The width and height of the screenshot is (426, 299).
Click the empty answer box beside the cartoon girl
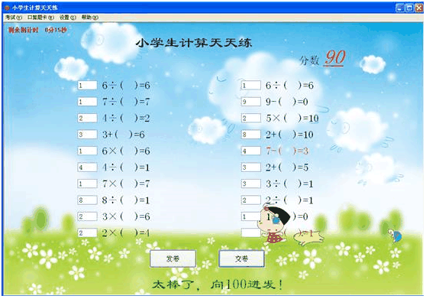[251, 233]
